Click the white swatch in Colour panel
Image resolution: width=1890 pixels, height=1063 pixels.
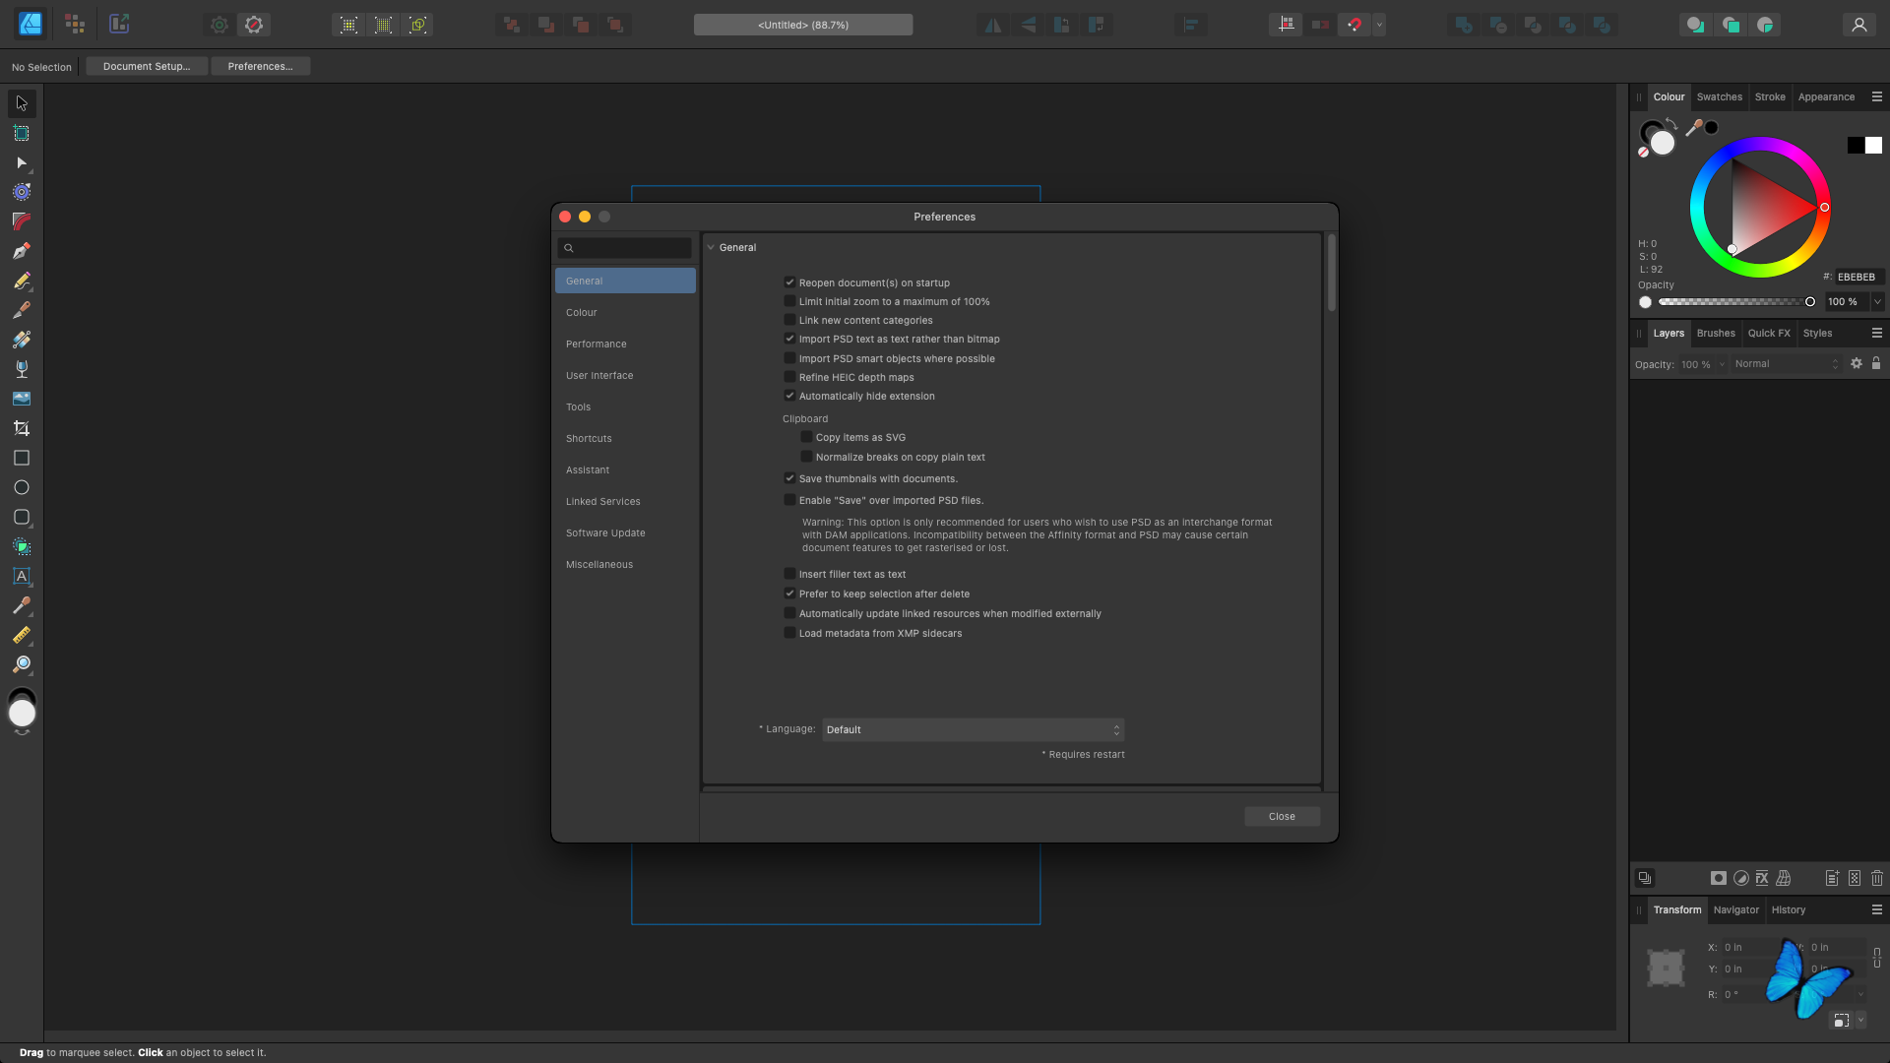[x=1873, y=146]
